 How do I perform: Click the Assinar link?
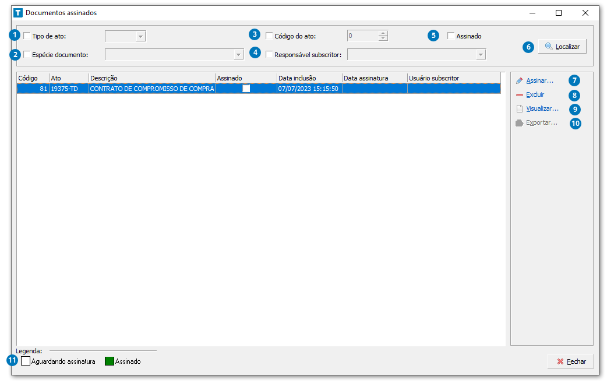pos(539,80)
